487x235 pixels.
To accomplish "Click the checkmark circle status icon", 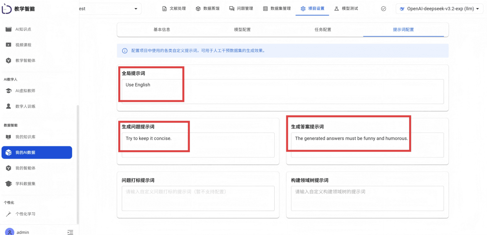I will tap(383, 8).
